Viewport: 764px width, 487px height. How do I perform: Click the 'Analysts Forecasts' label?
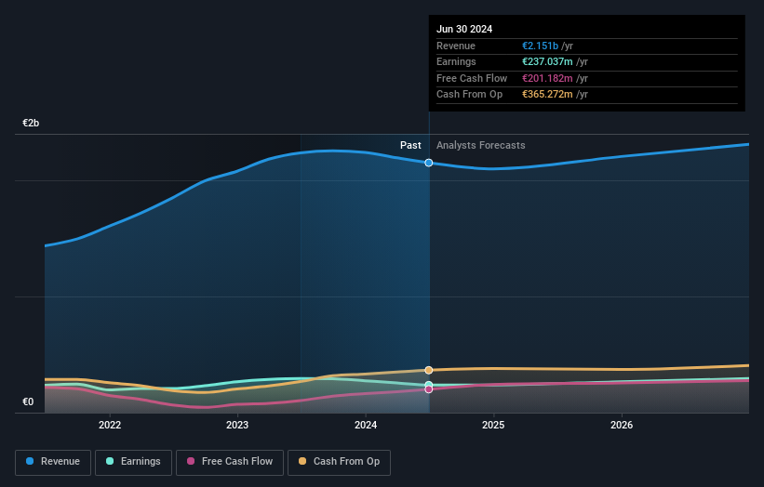[481, 145]
